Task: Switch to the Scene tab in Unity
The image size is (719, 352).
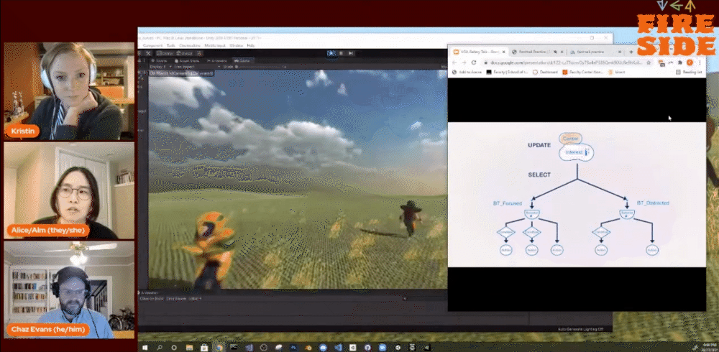Action: [x=160, y=60]
